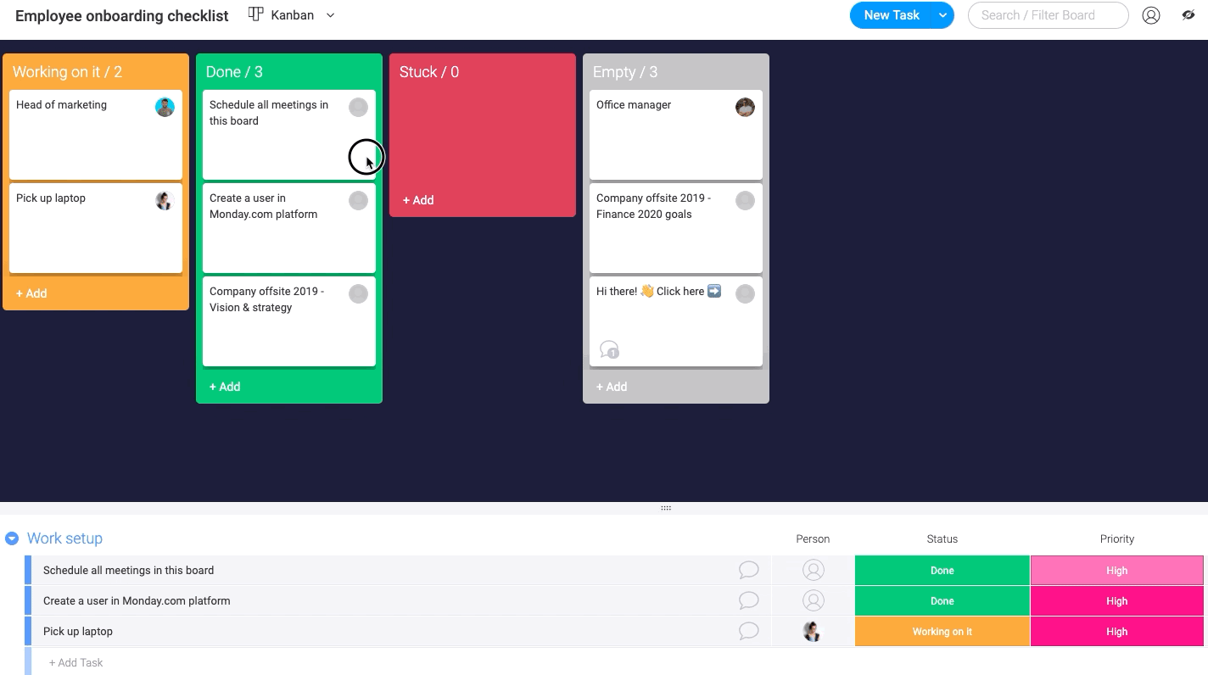Viewport: 1208px width, 675px height.
Task: Click avatar on Office manager card
Action: point(745,107)
